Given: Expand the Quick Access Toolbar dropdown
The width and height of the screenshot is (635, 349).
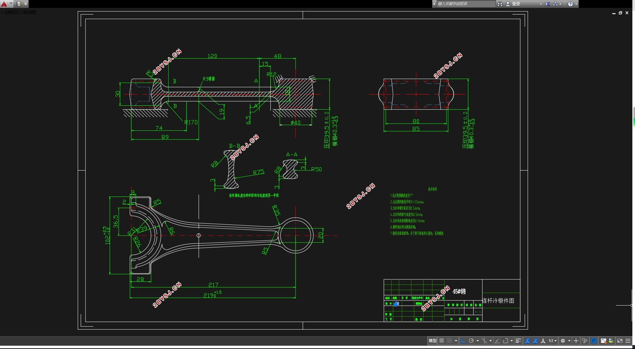Looking at the screenshot, I should pyautogui.click(x=26, y=4).
